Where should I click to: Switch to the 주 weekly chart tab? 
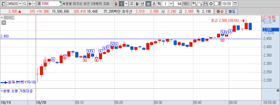[x=132, y=4]
